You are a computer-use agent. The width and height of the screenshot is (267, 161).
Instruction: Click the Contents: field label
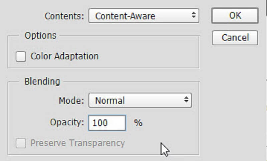click(x=65, y=16)
